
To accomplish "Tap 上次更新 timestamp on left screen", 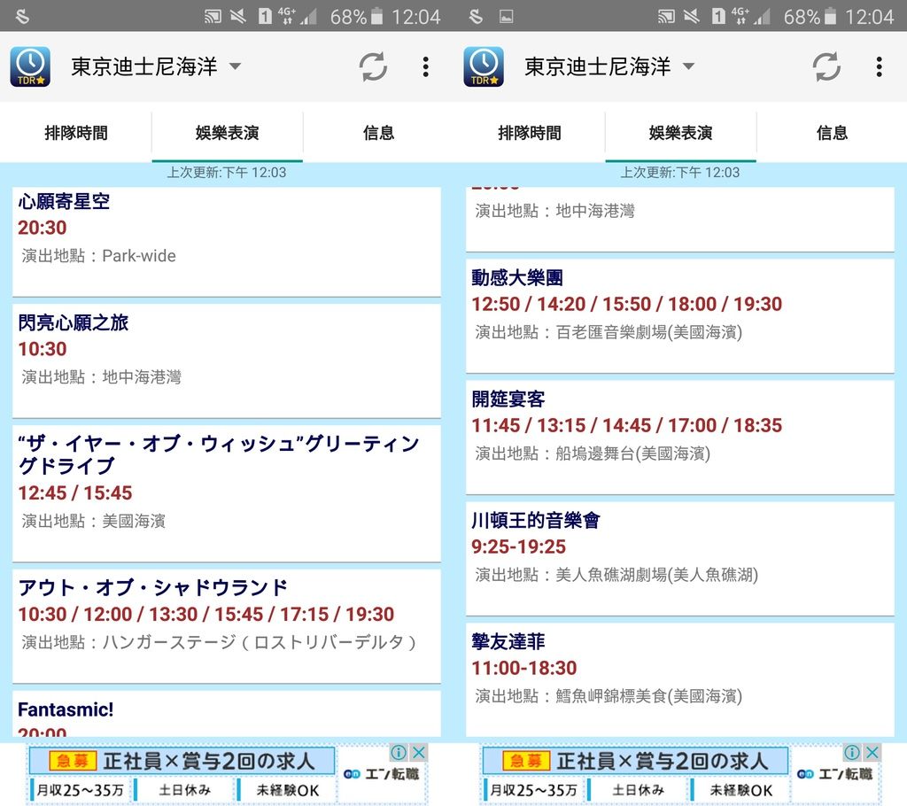I will point(227,173).
